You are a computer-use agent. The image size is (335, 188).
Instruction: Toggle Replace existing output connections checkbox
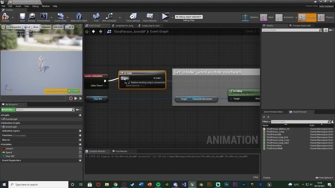click(x=129, y=83)
